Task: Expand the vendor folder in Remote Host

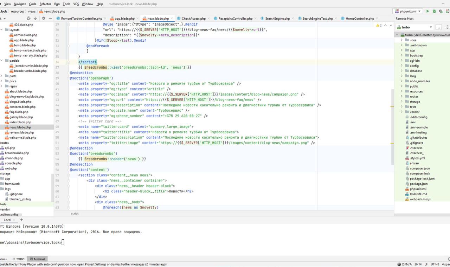Action: pos(402,112)
